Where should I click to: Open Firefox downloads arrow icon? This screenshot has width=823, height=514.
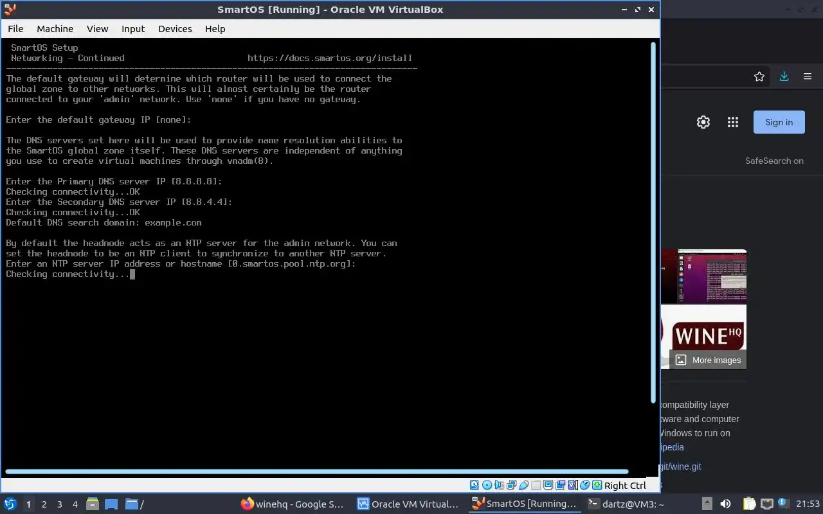point(784,76)
